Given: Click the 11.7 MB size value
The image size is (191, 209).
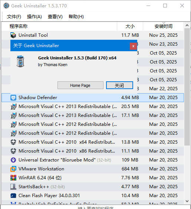Looking at the screenshot, I should point(130,35).
